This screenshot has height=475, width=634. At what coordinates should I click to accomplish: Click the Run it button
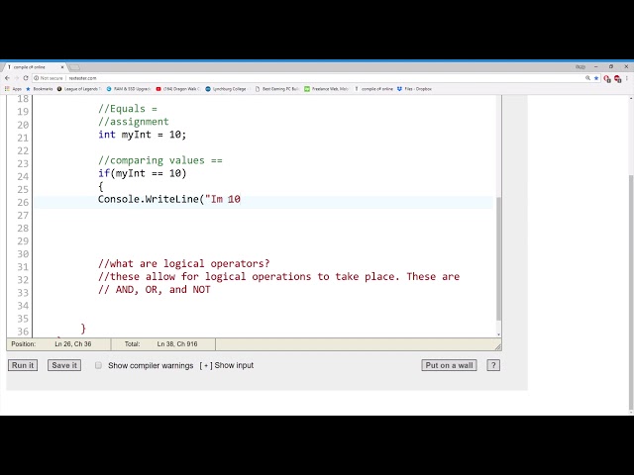coord(23,365)
